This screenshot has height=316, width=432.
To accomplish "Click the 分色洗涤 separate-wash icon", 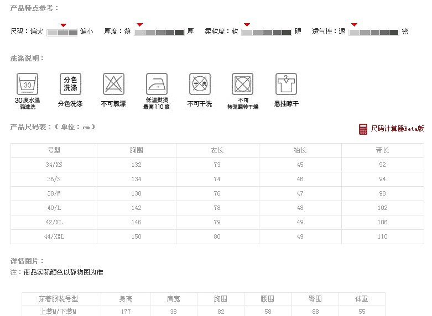I will click(70, 84).
